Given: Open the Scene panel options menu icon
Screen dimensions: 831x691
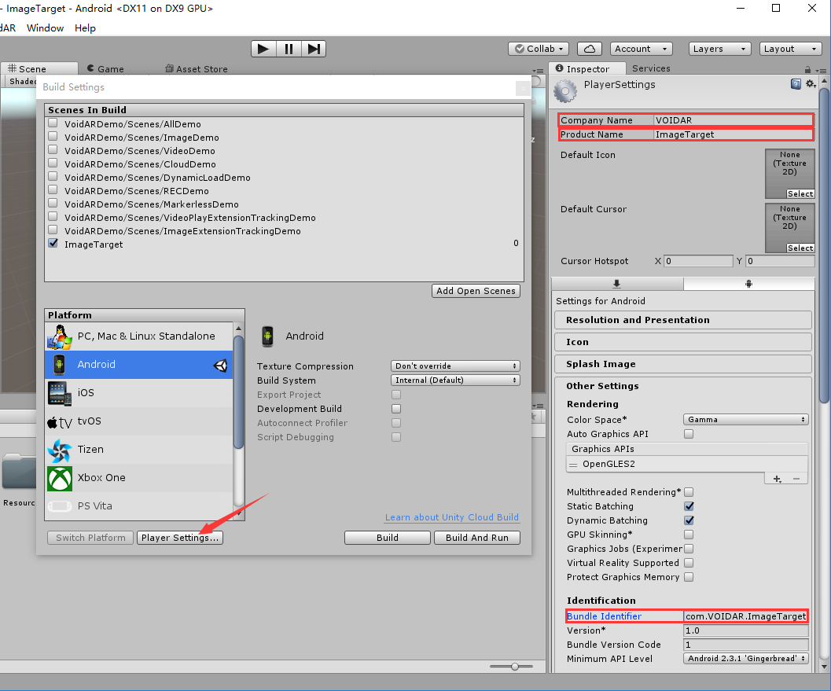Looking at the screenshot, I should pos(538,71).
